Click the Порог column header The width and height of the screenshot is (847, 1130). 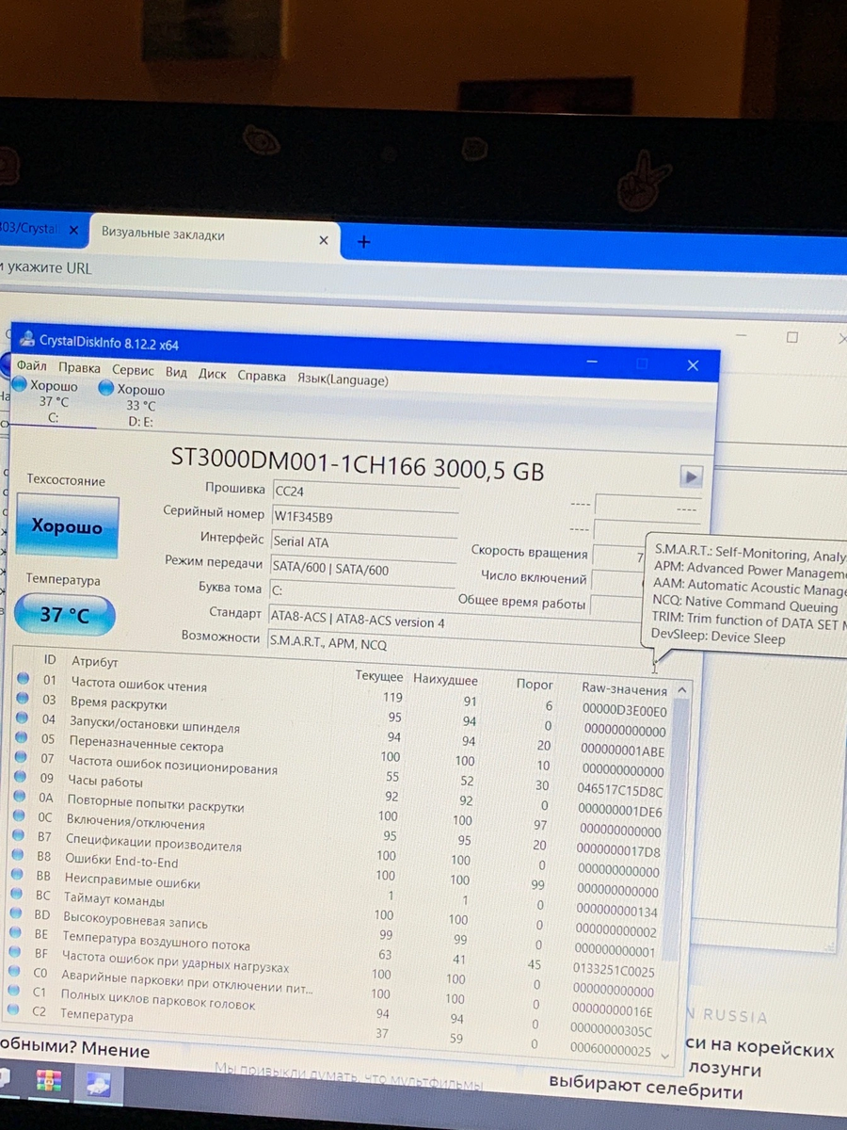(x=535, y=685)
